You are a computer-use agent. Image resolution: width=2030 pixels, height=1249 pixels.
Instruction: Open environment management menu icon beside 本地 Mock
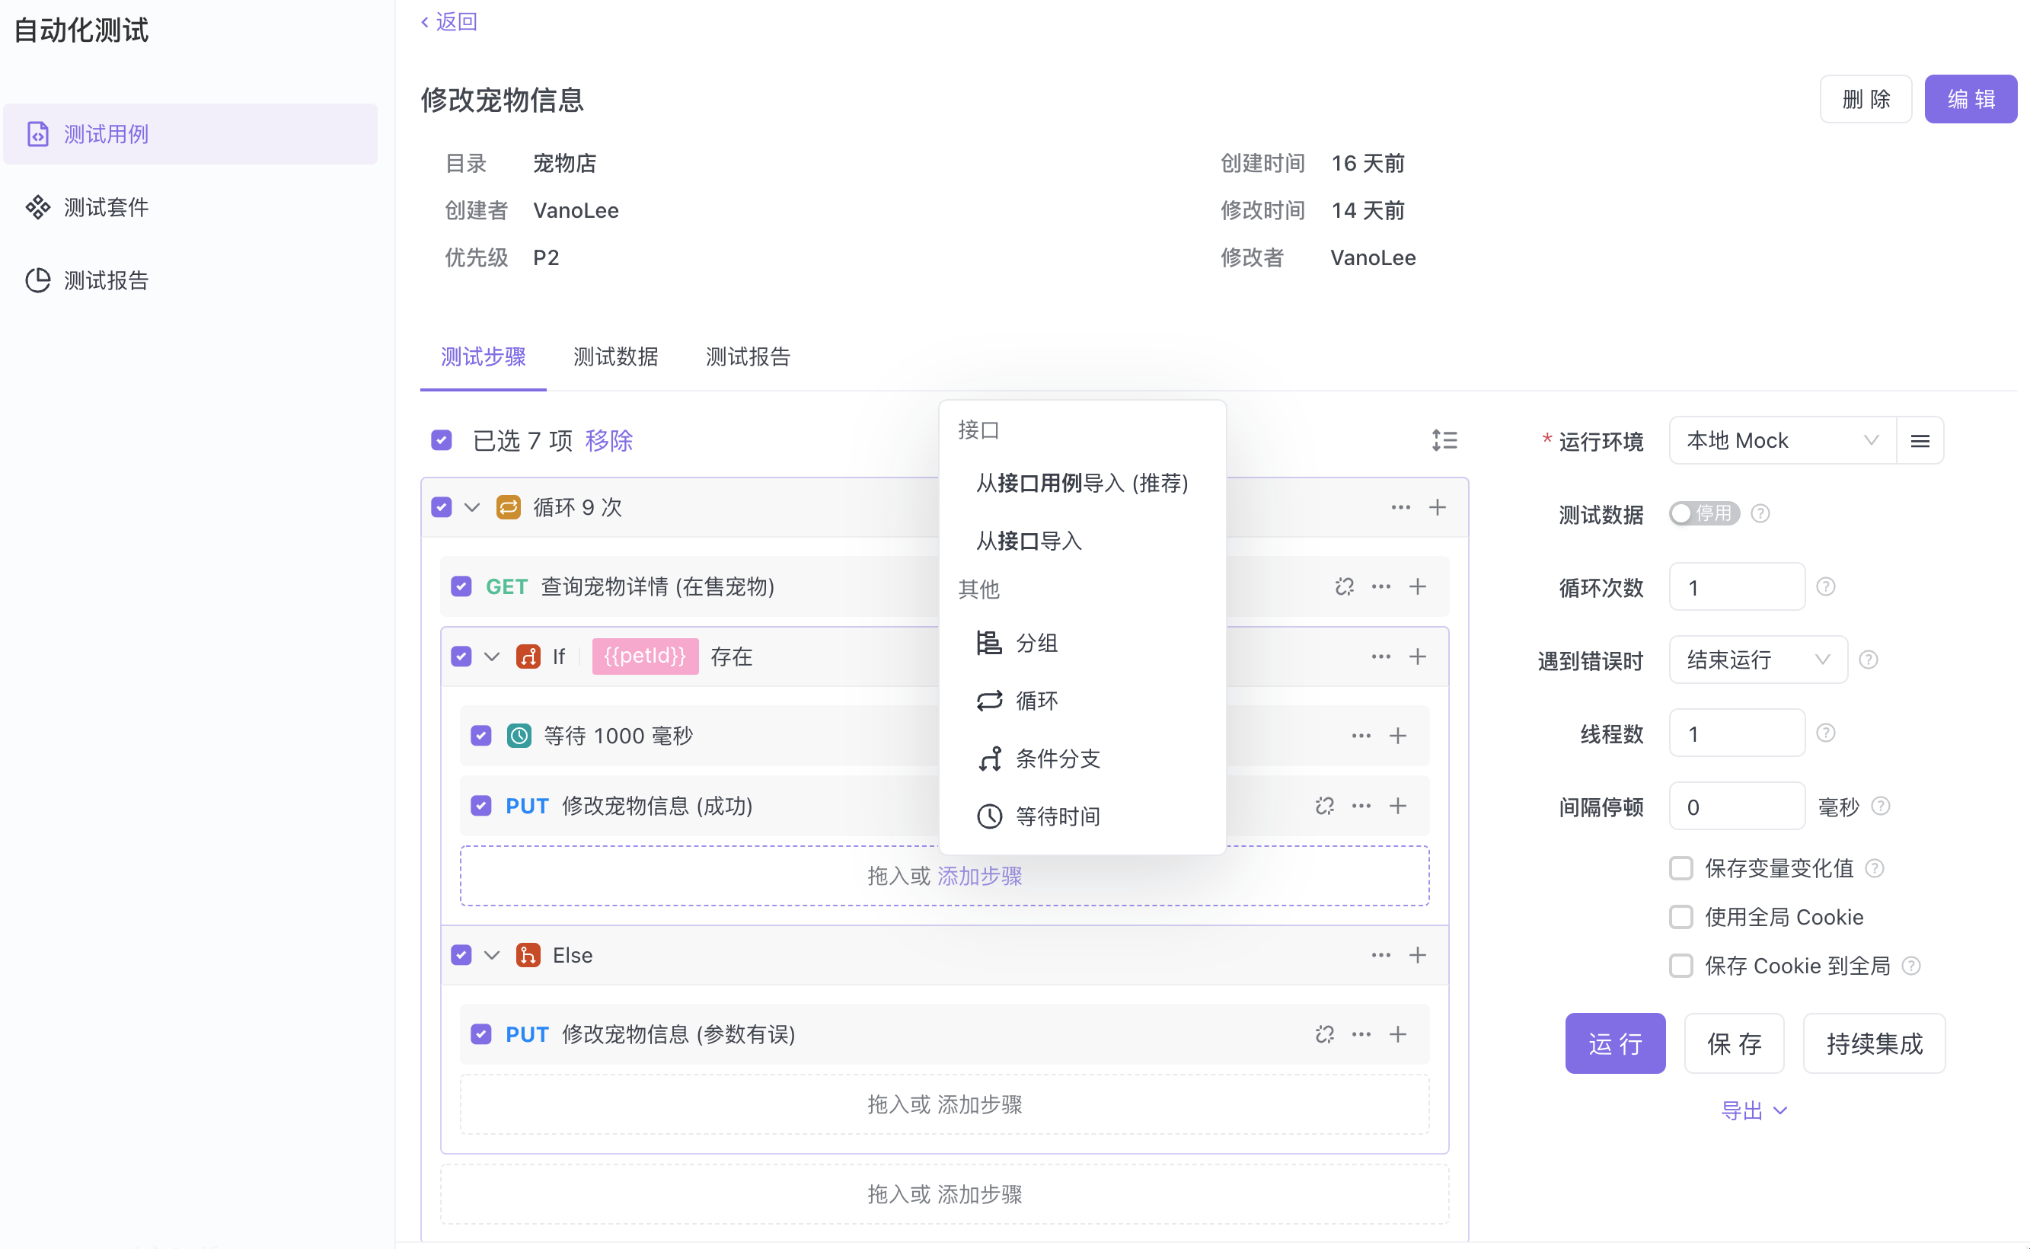pos(1920,440)
